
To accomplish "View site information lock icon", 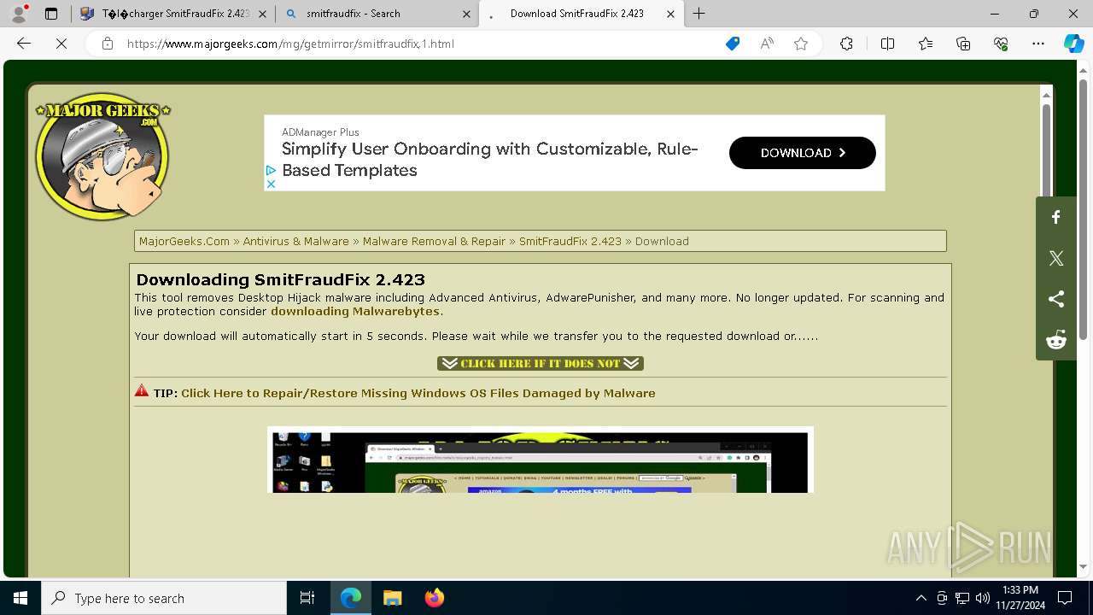I will click(x=108, y=44).
